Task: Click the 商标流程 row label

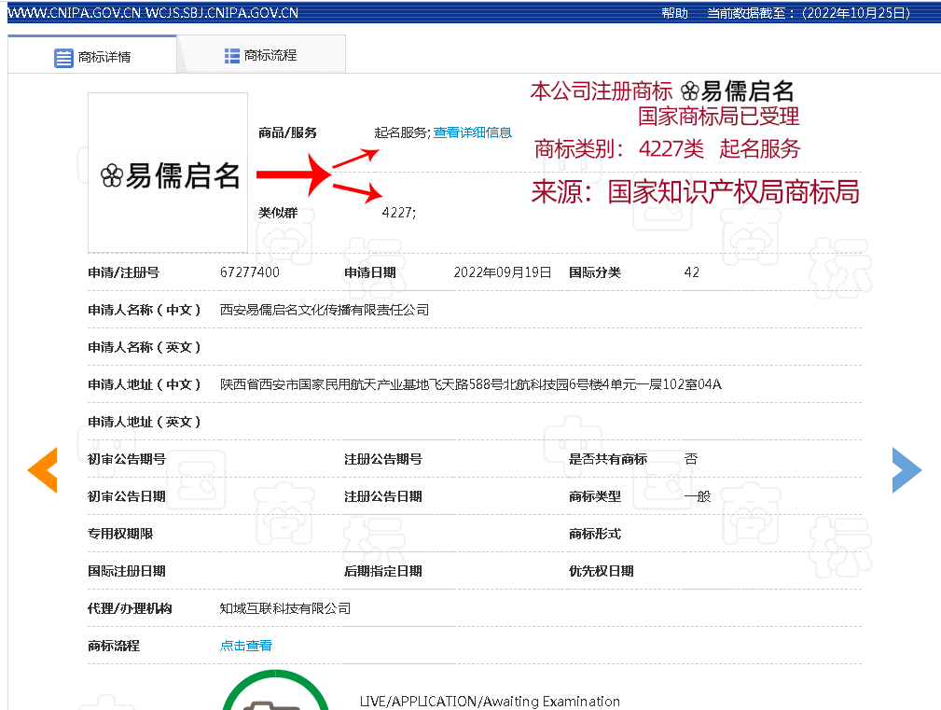Action: pos(114,646)
